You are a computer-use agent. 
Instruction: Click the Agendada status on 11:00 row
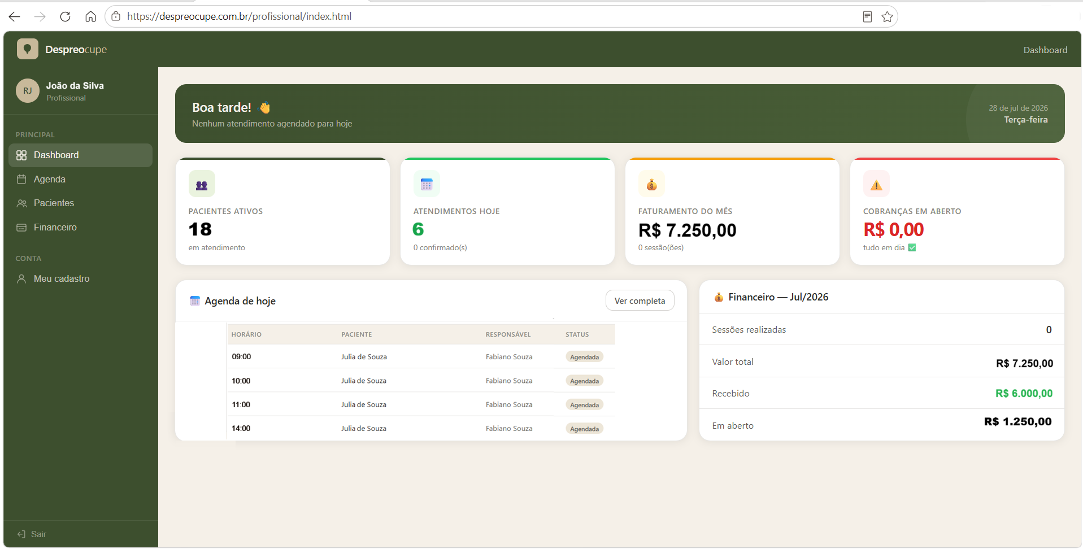click(584, 405)
